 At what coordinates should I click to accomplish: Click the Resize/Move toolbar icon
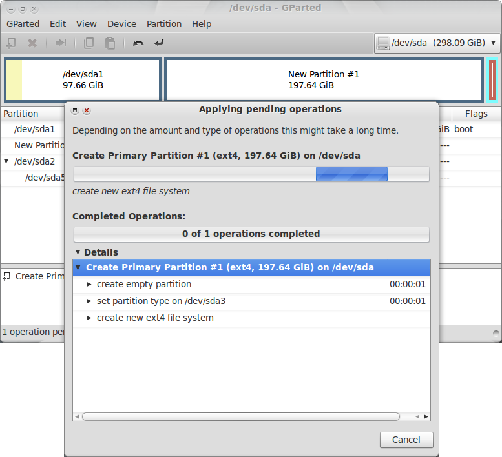[x=60, y=43]
